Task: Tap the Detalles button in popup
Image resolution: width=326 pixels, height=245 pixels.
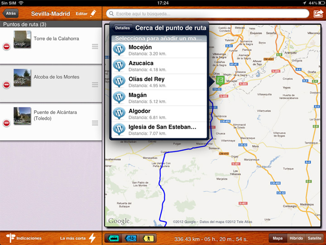Action: click(122, 28)
